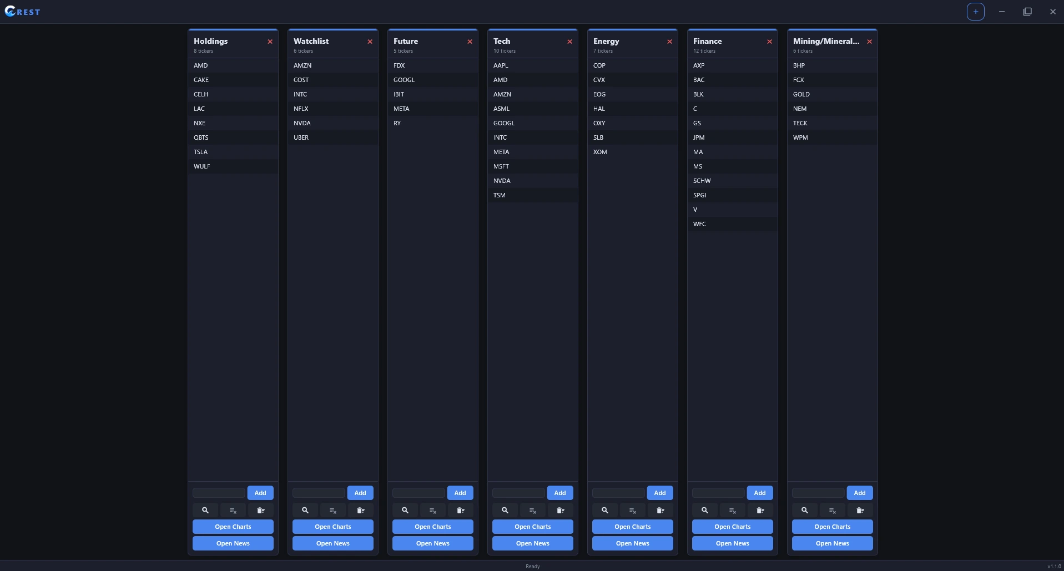Screen dimensions: 1064x571
Task: Open Charts for the Mining/Minerals list
Action: 833,527
